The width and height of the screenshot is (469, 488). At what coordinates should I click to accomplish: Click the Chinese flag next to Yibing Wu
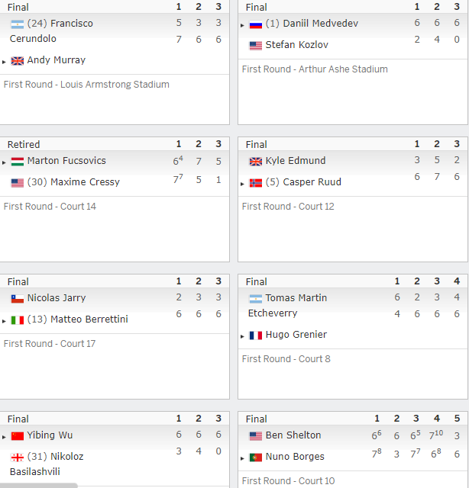click(17, 436)
